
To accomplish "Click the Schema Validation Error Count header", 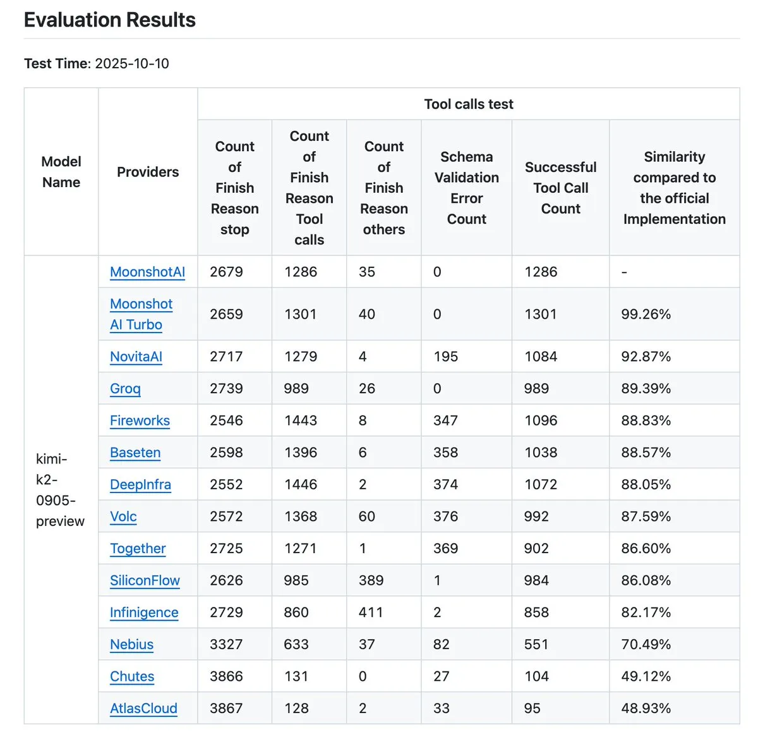I will (x=466, y=188).
